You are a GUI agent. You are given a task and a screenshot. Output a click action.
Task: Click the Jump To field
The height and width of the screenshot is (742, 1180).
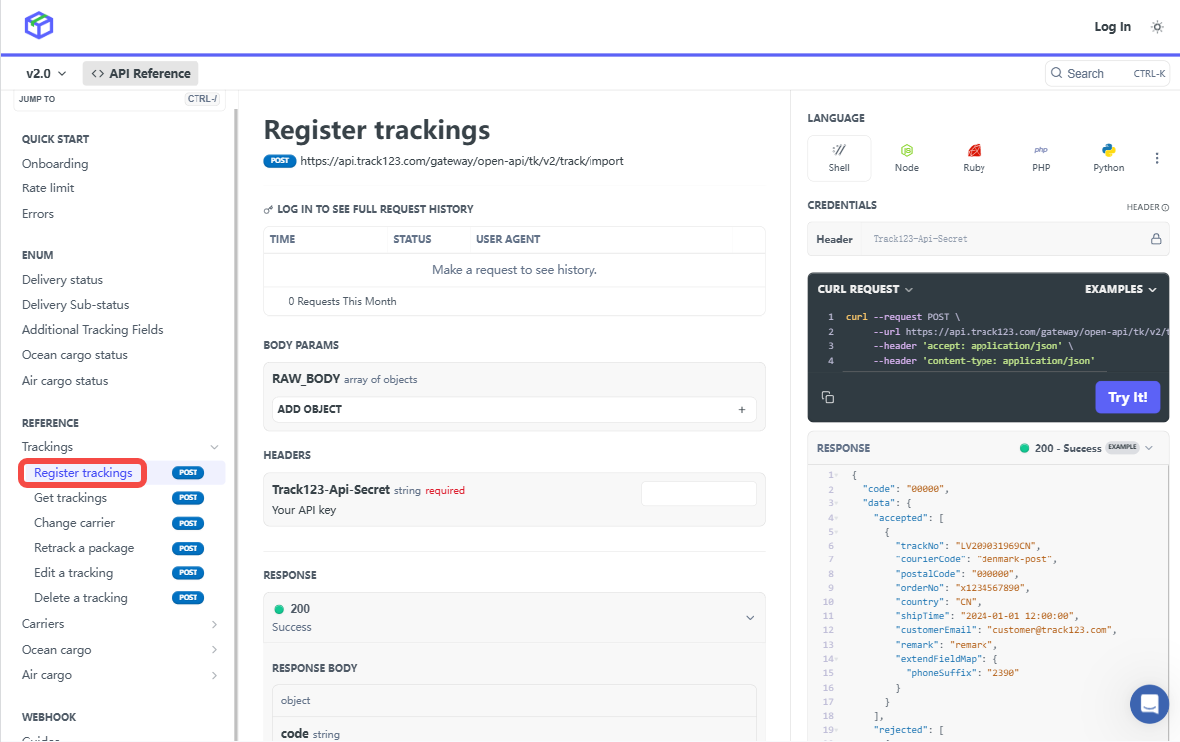(x=119, y=99)
